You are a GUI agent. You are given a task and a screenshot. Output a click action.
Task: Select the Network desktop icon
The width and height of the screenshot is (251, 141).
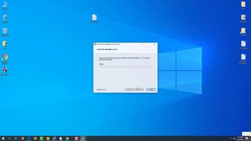[x=5, y=18]
